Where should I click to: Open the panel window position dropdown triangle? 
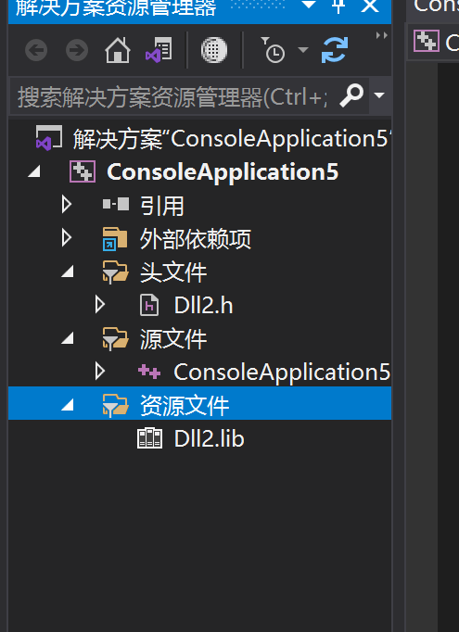[x=309, y=5]
